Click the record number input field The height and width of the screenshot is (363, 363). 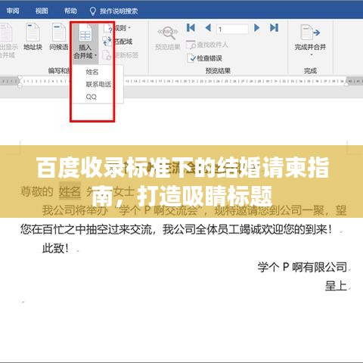(232, 29)
